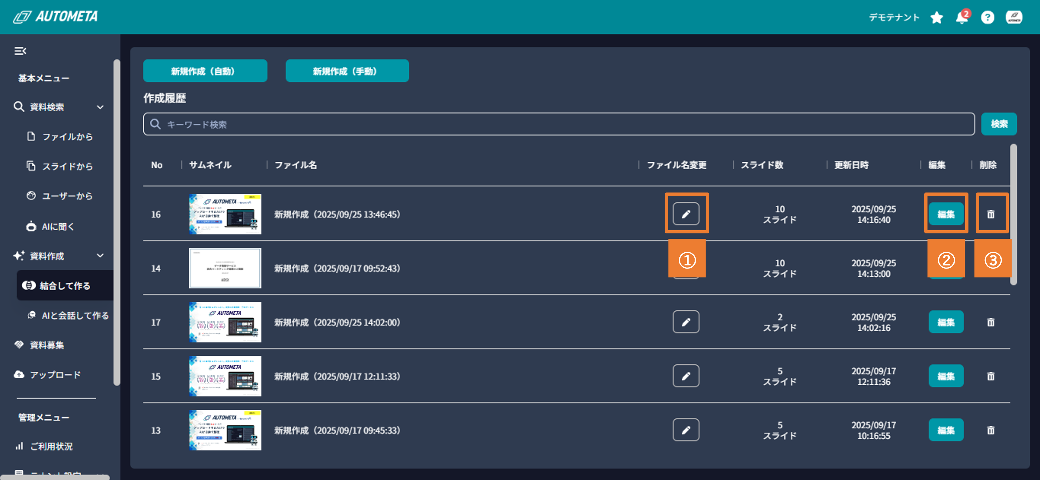Image resolution: width=1040 pixels, height=480 pixels.
Task: Delete row 17 with trash icon
Action: click(990, 322)
